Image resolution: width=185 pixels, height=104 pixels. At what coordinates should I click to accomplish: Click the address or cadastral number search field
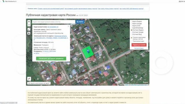click(54, 22)
